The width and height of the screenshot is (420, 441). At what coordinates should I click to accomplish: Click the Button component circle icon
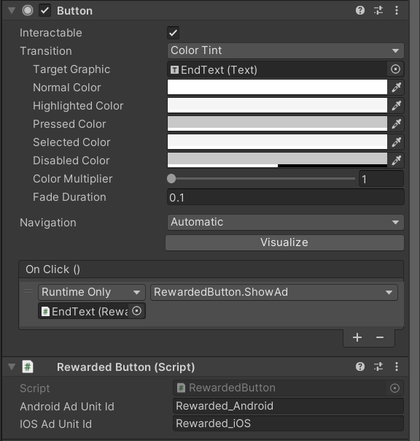28,11
